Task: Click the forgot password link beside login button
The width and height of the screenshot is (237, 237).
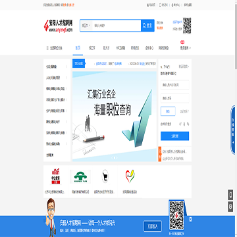Action: click(x=184, y=111)
